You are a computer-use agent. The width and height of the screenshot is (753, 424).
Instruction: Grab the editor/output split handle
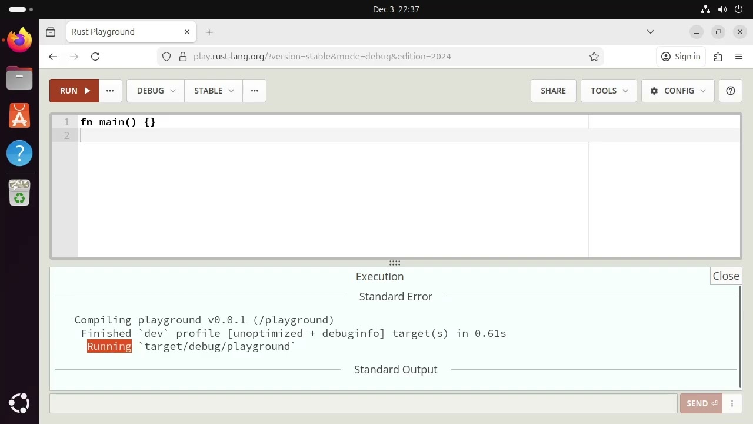pyautogui.click(x=395, y=263)
